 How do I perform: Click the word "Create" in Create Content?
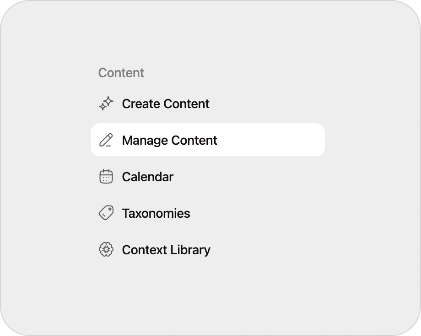point(141,104)
